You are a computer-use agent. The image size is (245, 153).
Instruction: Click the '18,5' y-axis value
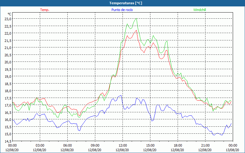pyautogui.click(x=8, y=84)
